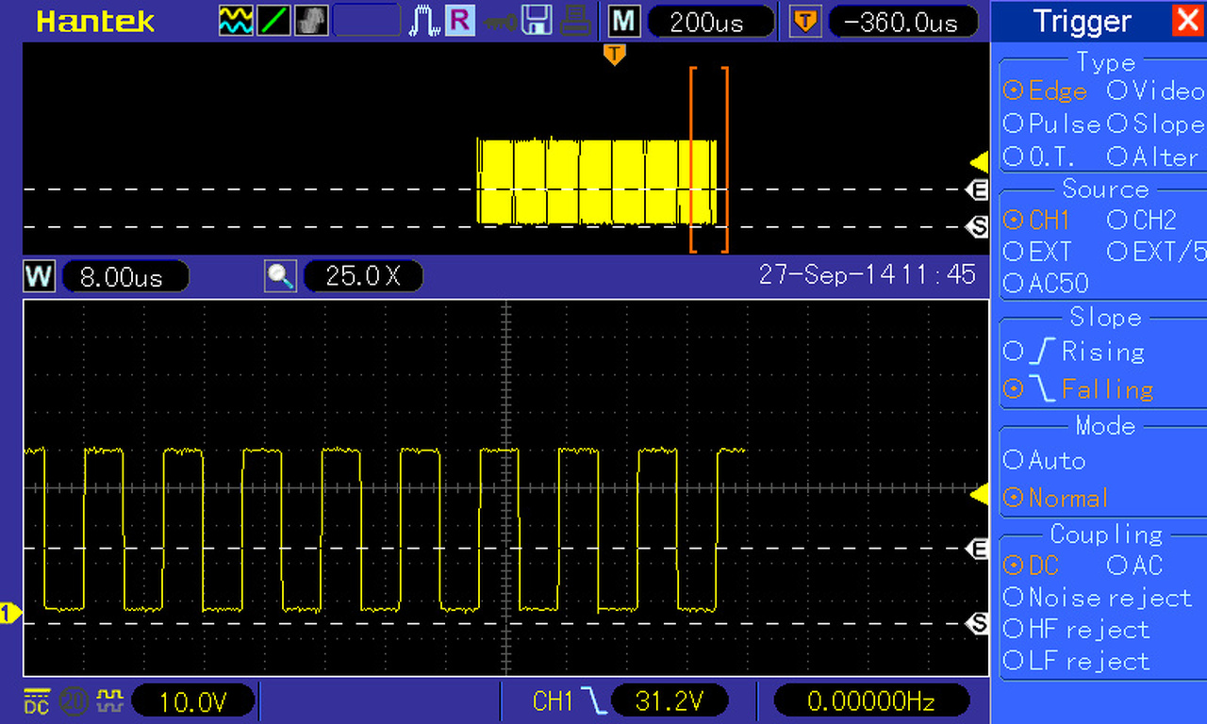Click the M main timebase icon
The height and width of the screenshot is (724, 1207).
(623, 21)
